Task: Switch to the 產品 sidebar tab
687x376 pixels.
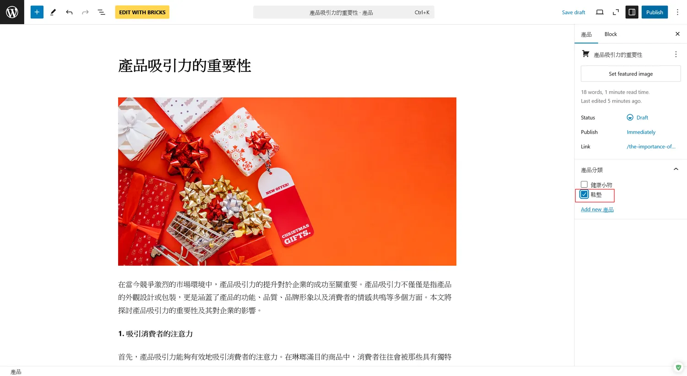Action: click(586, 34)
